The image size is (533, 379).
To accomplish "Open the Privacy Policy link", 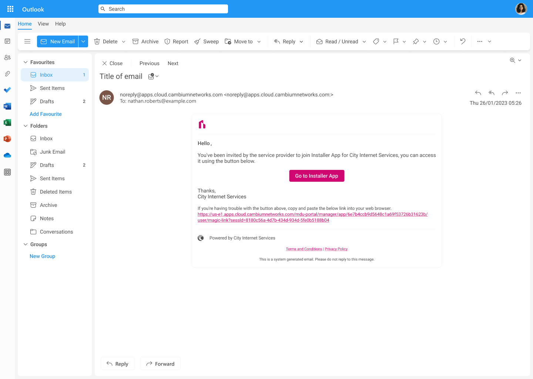I will [x=336, y=249].
